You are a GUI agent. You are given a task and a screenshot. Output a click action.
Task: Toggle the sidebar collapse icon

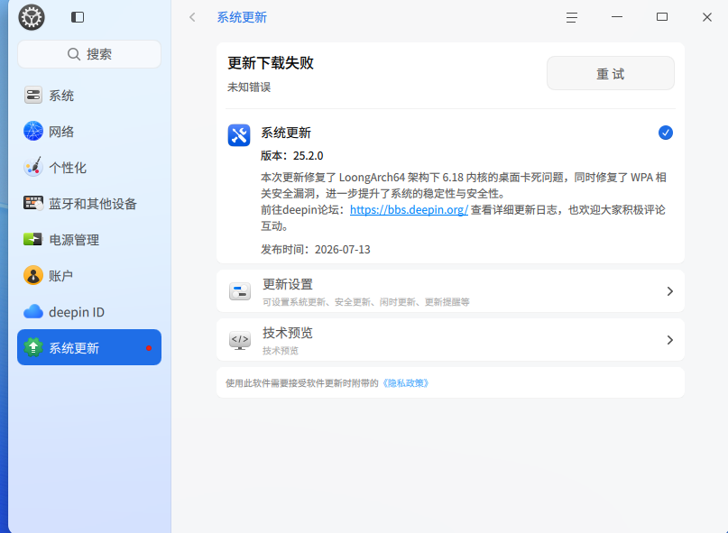78,17
